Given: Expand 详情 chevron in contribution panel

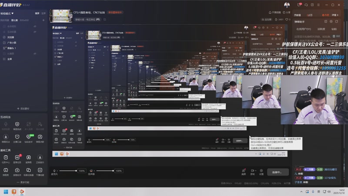Looking at the screenshot, I should pos(335,15).
